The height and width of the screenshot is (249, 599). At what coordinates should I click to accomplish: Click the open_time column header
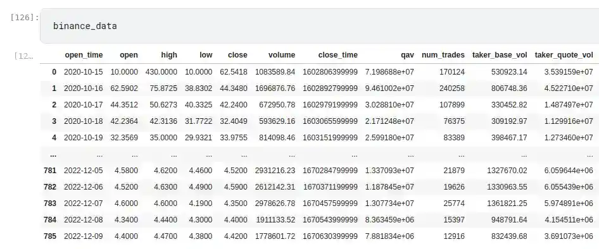coord(84,55)
